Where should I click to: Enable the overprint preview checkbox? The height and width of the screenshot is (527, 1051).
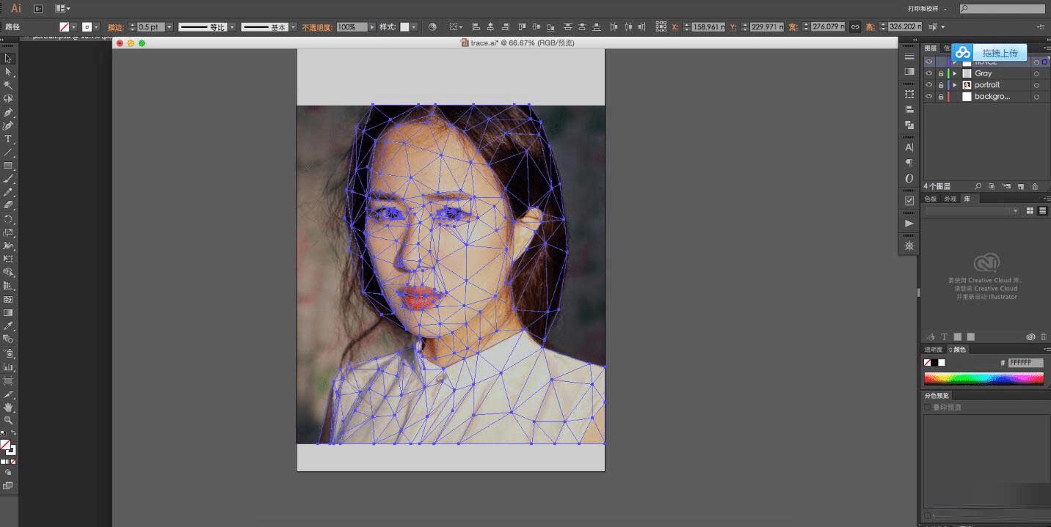coord(928,407)
